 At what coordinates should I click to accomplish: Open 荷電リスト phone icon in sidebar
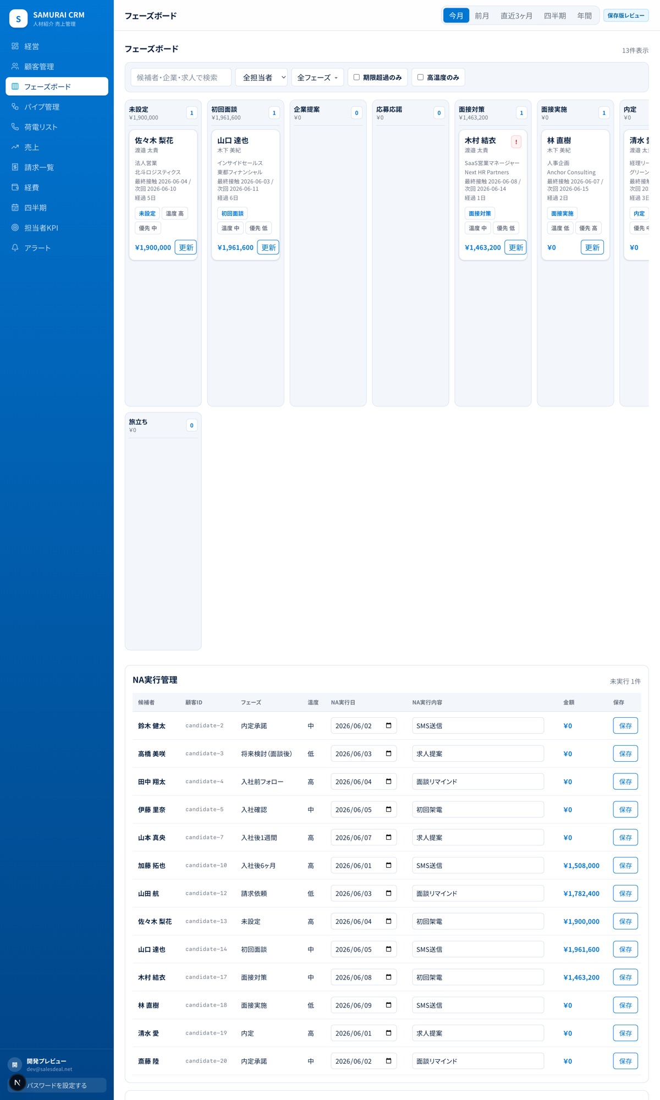coord(15,127)
